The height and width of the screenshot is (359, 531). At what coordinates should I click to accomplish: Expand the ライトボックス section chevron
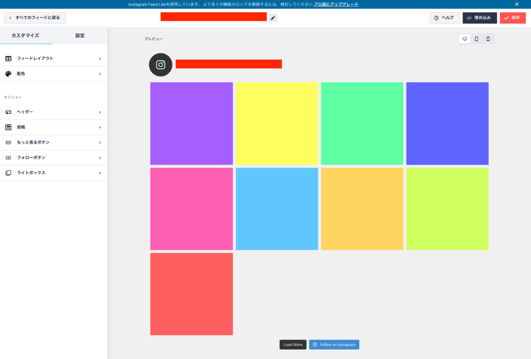tap(100, 173)
